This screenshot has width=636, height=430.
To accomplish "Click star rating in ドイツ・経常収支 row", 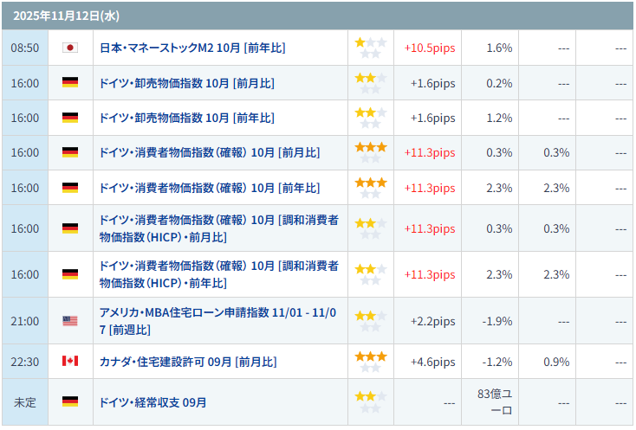I will (370, 401).
